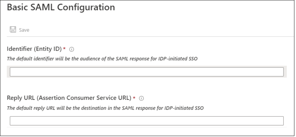Click the divider line below Save toolbar
Screen dimensions: 296x137
151,36
